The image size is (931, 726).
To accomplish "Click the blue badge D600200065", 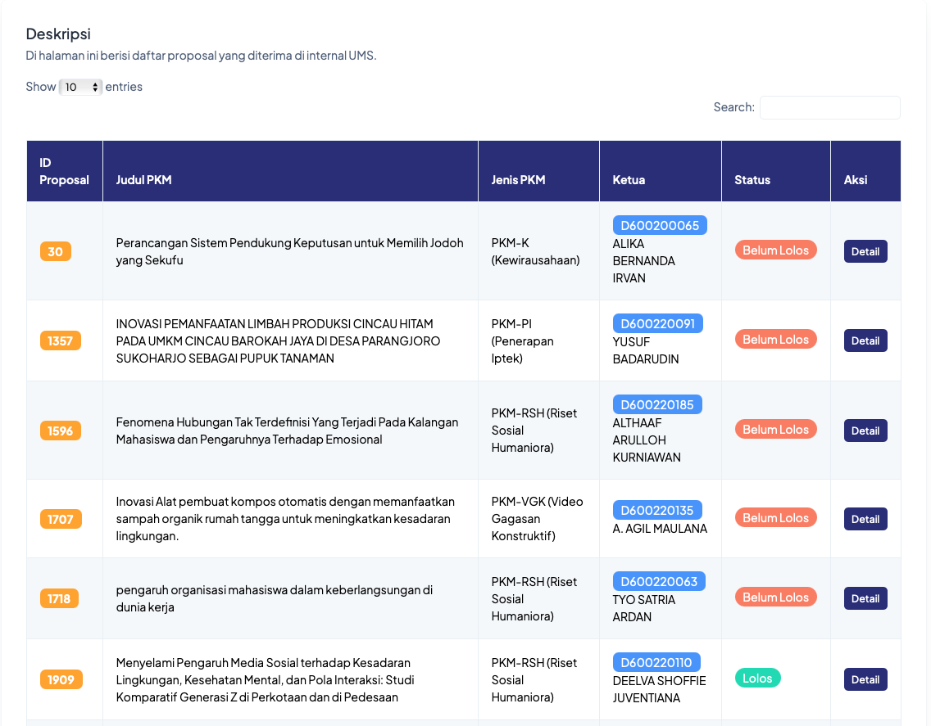I will click(660, 225).
